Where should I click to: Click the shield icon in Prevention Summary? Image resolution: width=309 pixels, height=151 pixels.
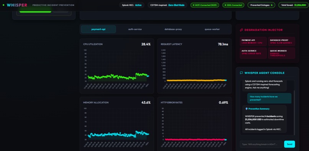pyautogui.click(x=247, y=109)
